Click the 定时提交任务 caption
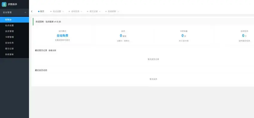The image size is (254, 118). (x=244, y=41)
